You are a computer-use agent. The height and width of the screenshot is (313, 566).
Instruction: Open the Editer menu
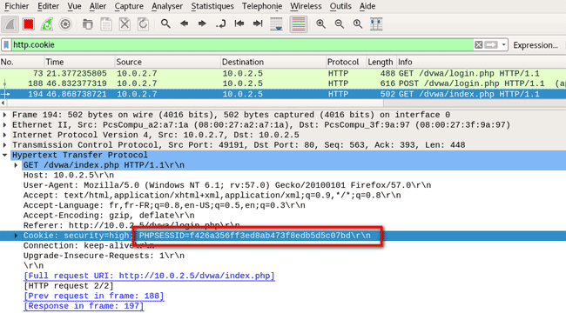point(48,6)
